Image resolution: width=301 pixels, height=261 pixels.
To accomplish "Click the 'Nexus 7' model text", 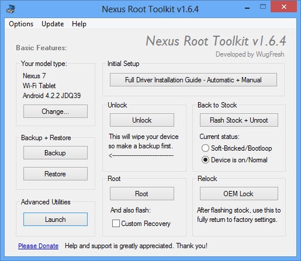I will pos(34,76).
